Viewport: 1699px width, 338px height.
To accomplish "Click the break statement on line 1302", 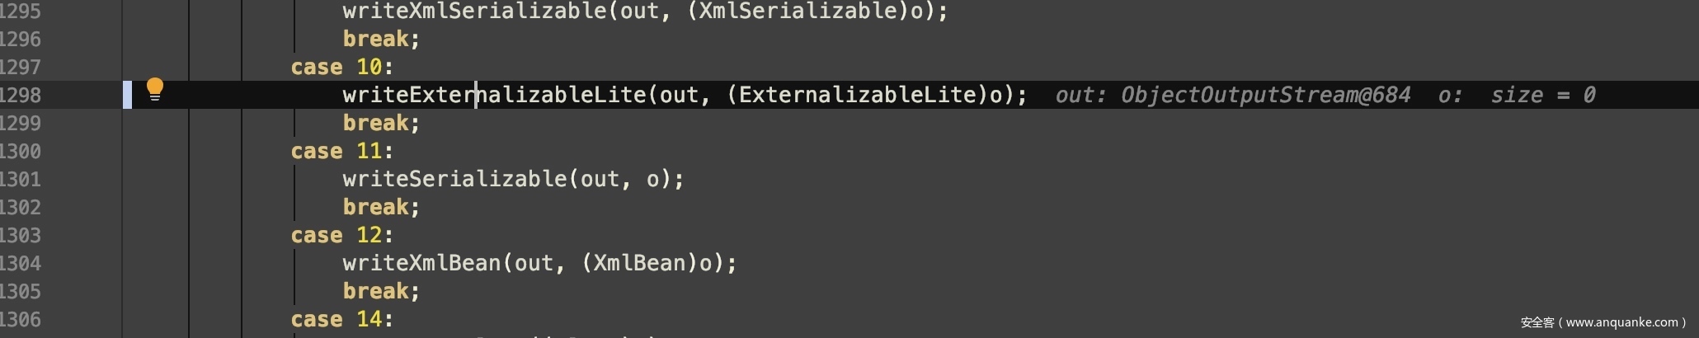I will click(381, 208).
